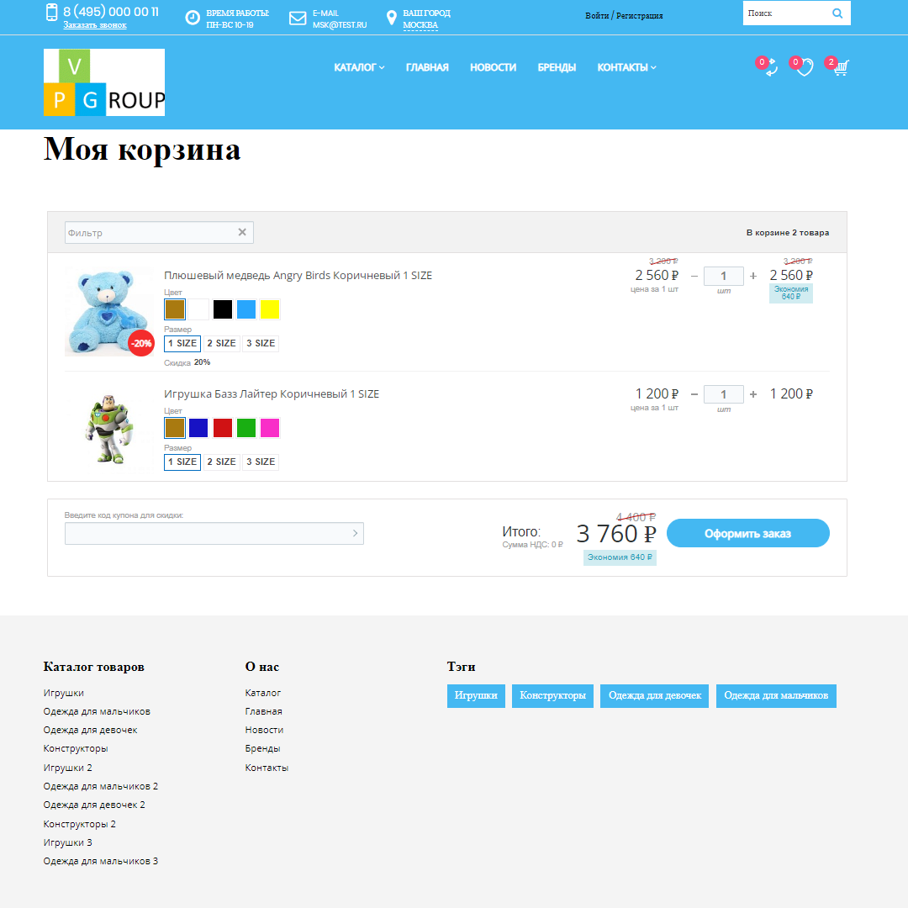Decrease quantity of Buzz Lightyear toy

[694, 394]
